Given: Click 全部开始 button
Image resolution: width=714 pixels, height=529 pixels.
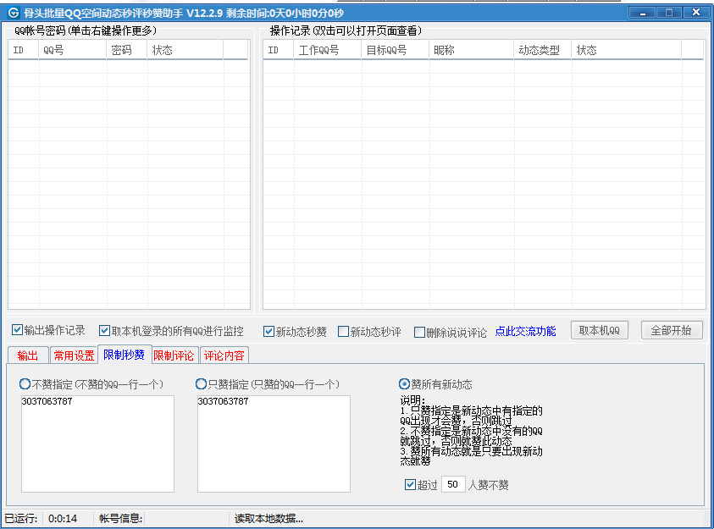Looking at the screenshot, I should click(x=672, y=330).
